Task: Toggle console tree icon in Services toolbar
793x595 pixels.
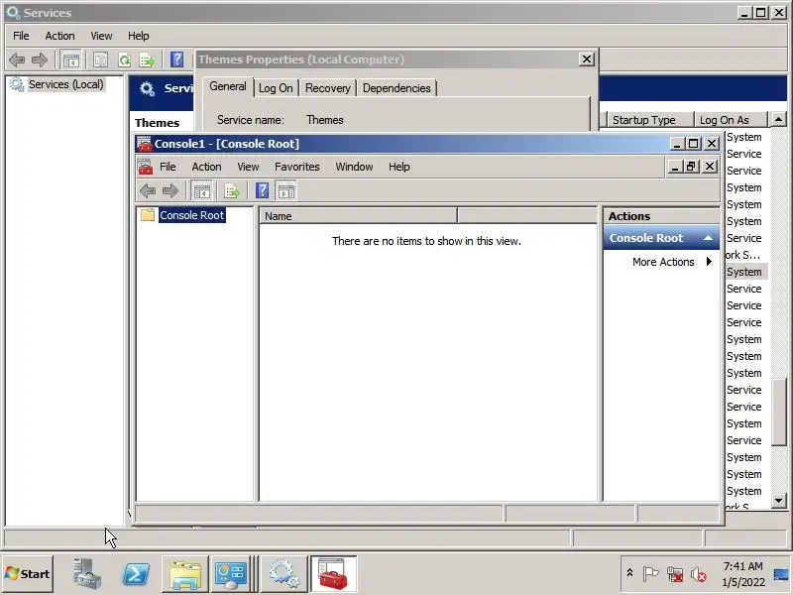Action: tap(70, 60)
